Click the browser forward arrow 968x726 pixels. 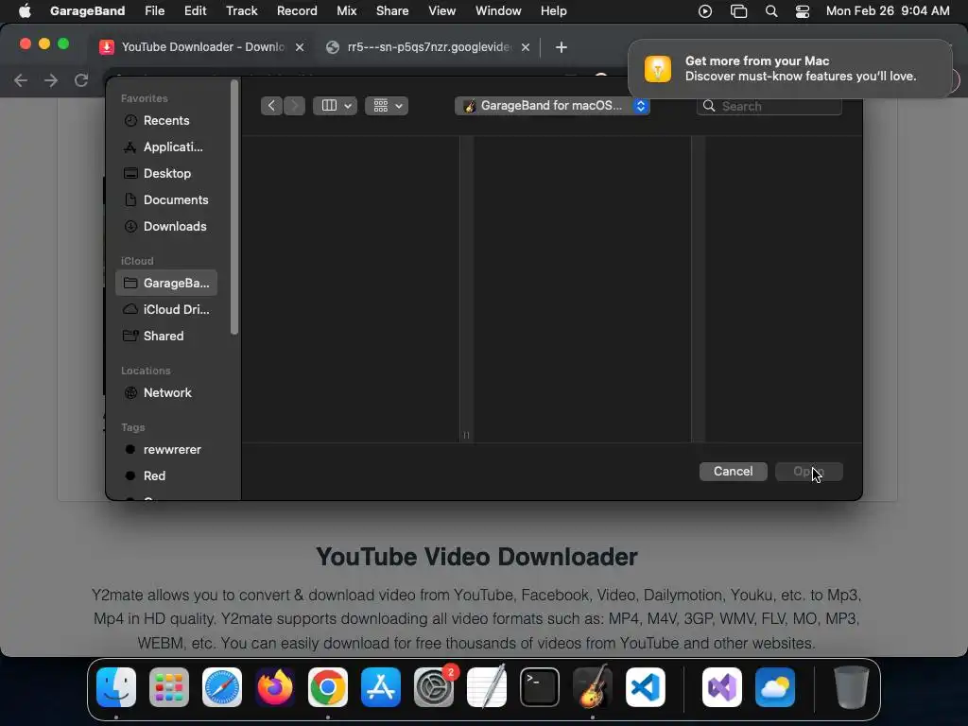point(51,80)
